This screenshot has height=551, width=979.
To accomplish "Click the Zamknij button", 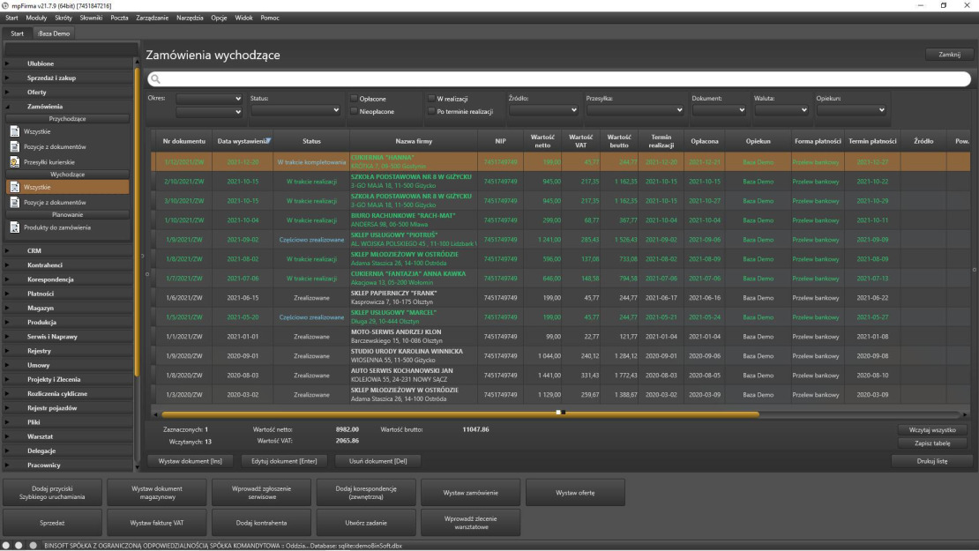I will click(x=949, y=55).
